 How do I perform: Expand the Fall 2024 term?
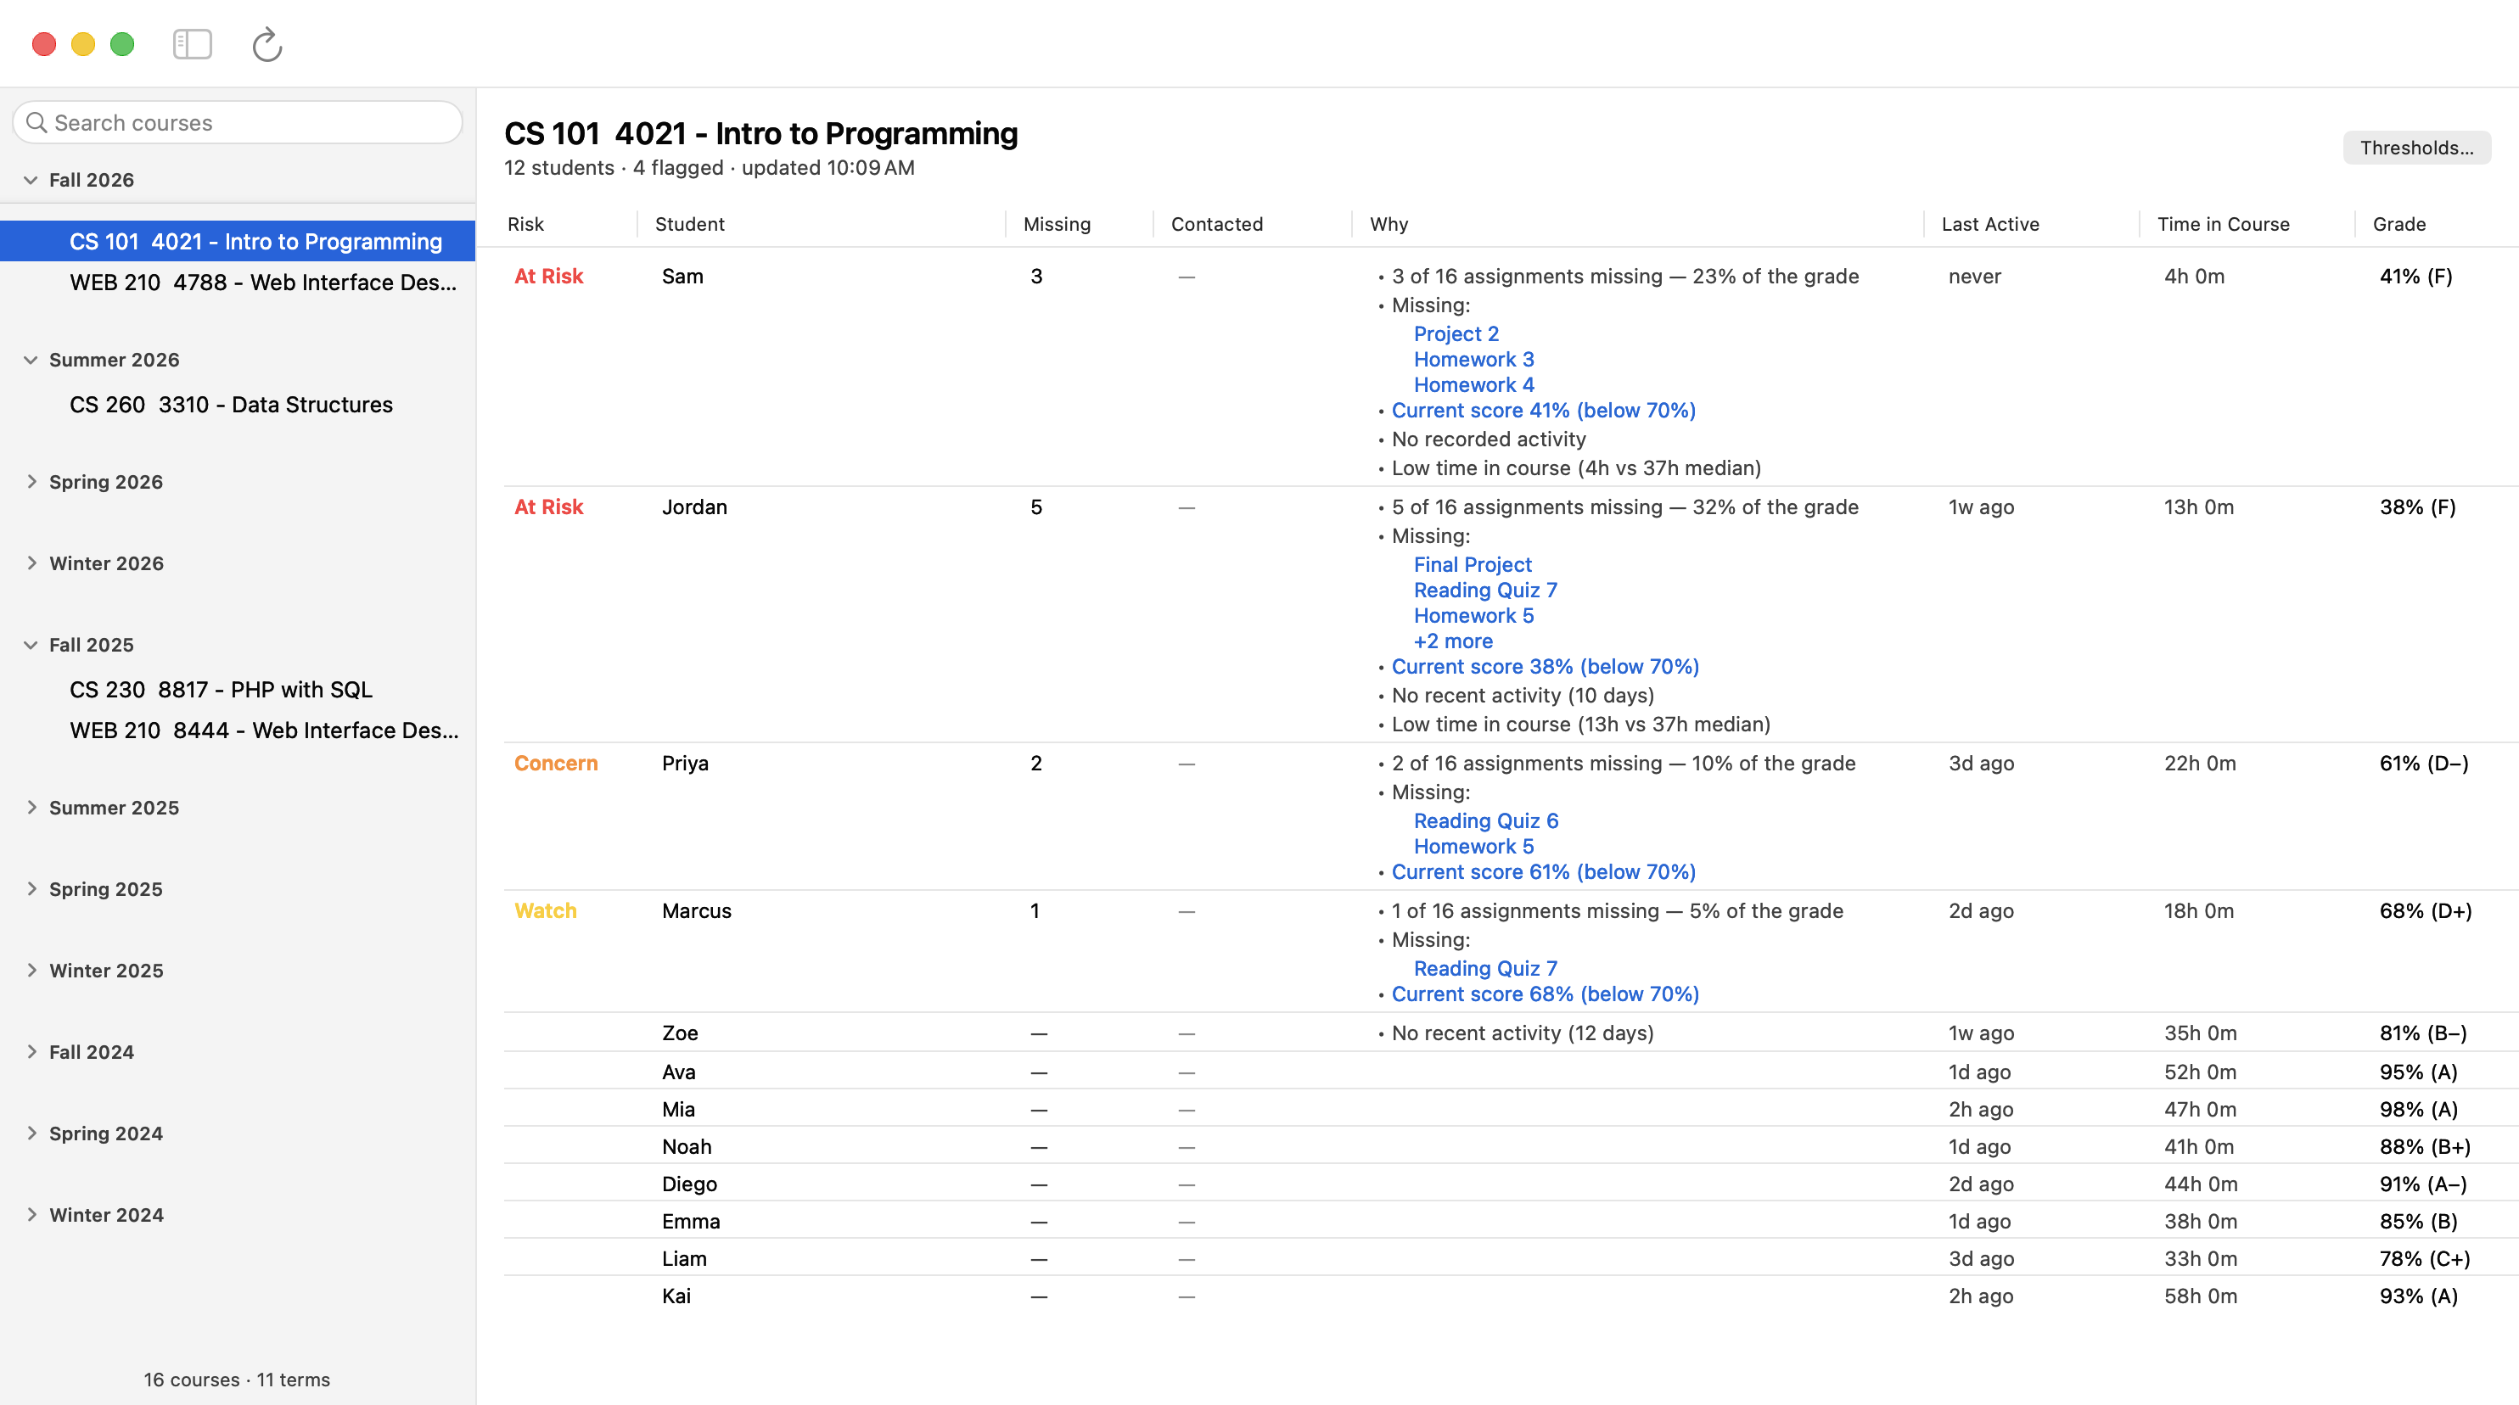(x=31, y=1052)
